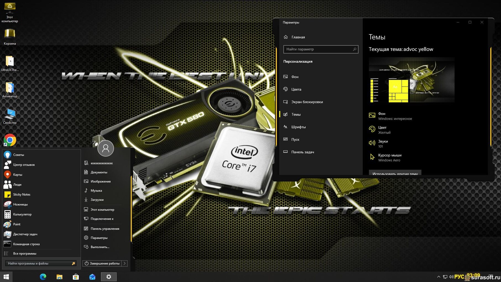Select the Свойства desktop shortcut
The width and height of the screenshot is (501, 282).
[10, 116]
